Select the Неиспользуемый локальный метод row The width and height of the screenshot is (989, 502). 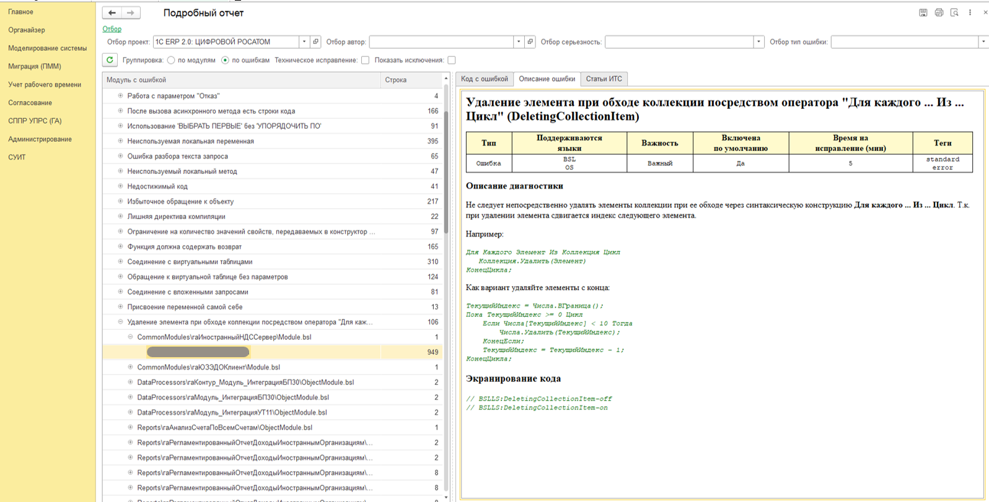coord(273,171)
